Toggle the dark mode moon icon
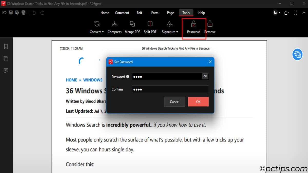The width and height of the screenshot is (308, 173). (275, 13)
